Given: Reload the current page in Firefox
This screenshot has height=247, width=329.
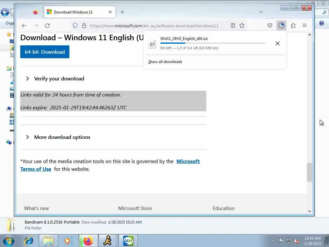Looking at the screenshot, I should pyautogui.click(x=47, y=26).
